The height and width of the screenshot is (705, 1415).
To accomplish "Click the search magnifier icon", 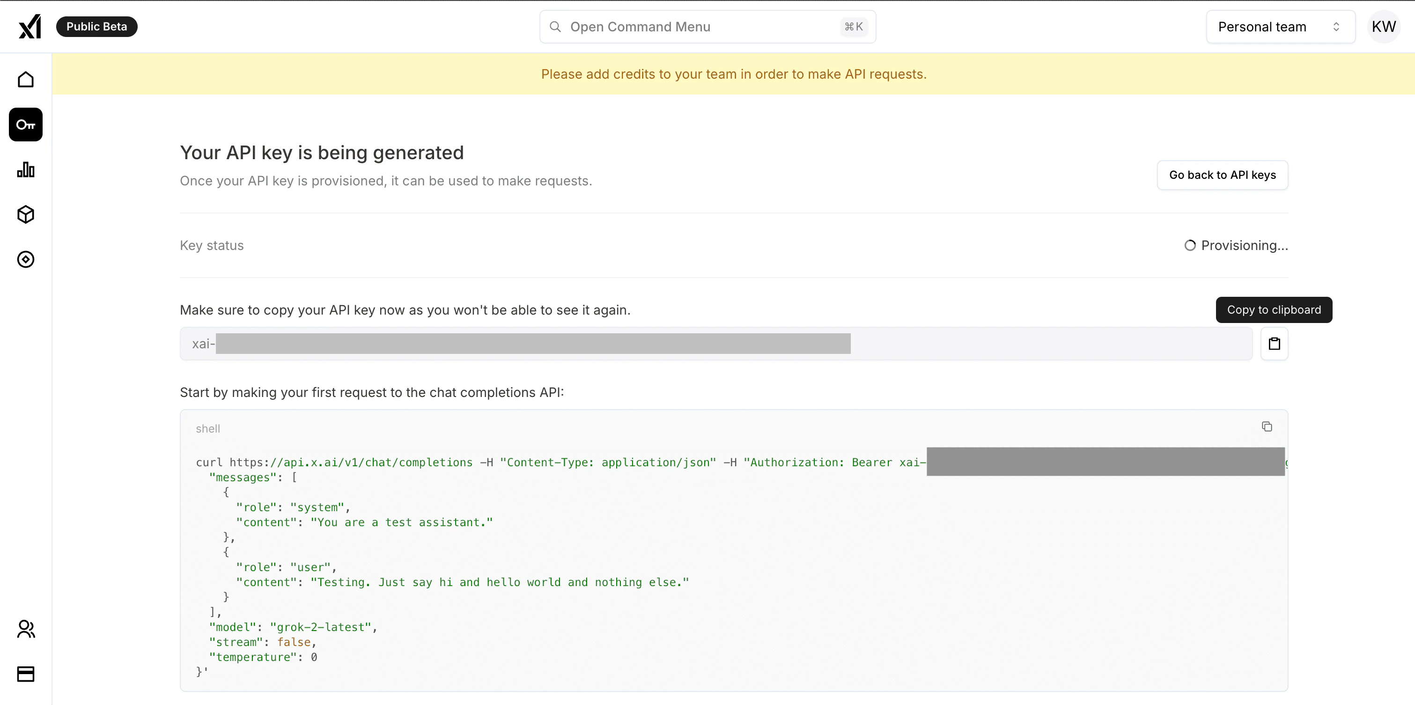I will coord(555,27).
